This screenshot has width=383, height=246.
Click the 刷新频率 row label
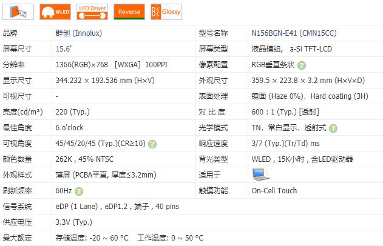tap(18, 190)
